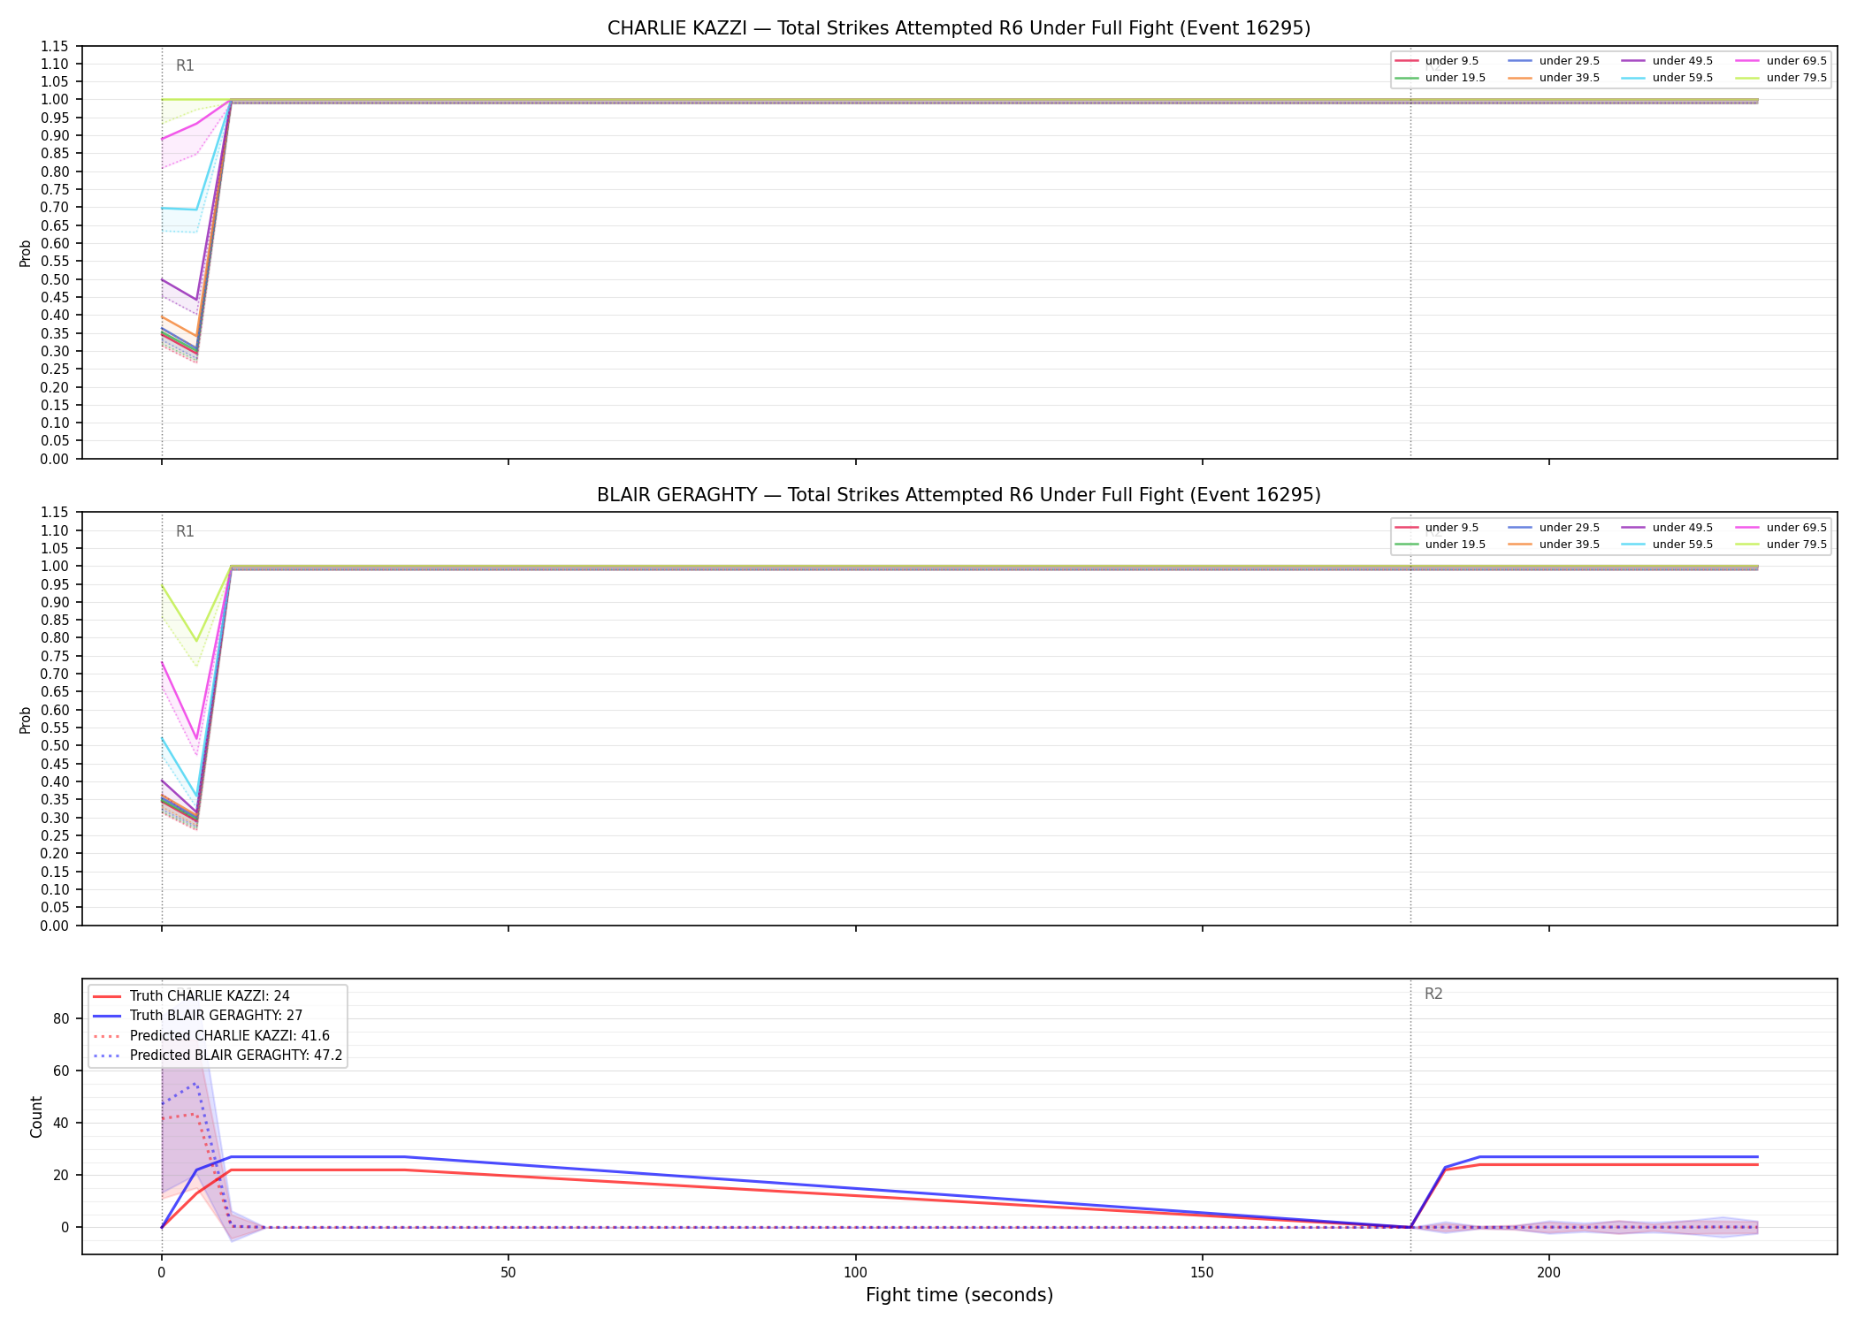Click 'Truth CHARLIE KAZZI: 24' legend entry
1857x1326 pixels.
pyautogui.click(x=191, y=996)
